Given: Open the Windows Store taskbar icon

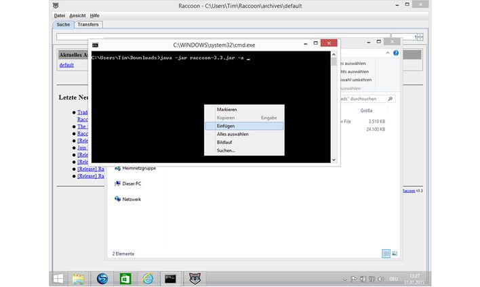Looking at the screenshot, I should pos(125,279).
